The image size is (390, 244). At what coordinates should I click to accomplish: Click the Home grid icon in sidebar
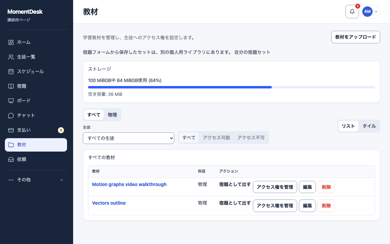pos(11,42)
